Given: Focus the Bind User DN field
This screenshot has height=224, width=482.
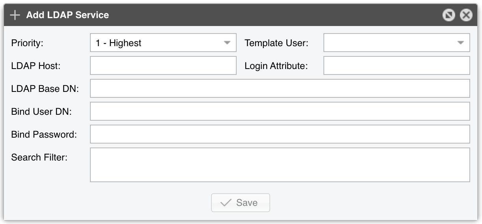Looking at the screenshot, I should point(280,112).
